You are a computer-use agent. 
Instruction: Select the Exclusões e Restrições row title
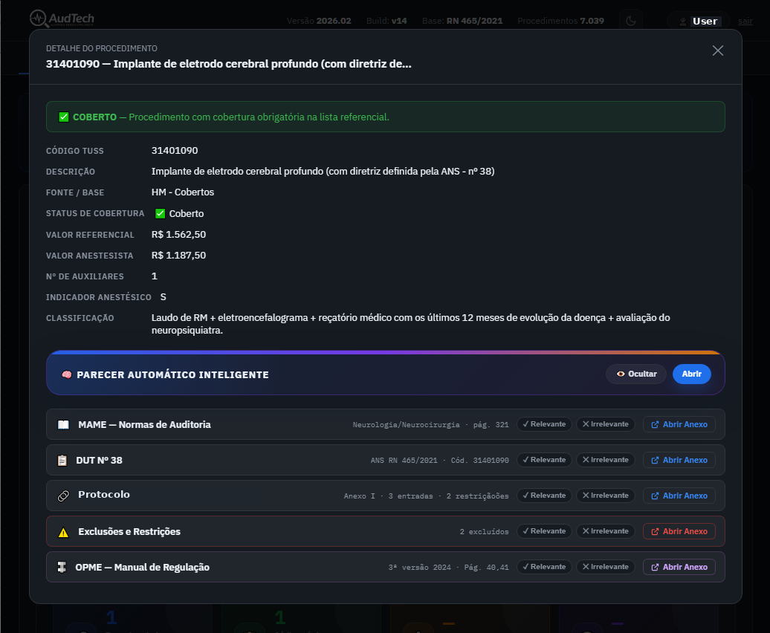pos(129,531)
